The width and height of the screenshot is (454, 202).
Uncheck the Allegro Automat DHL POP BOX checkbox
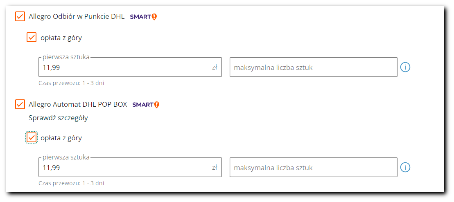20,104
